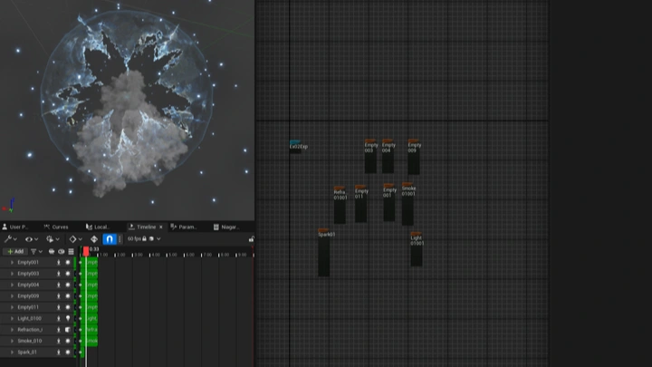
Task: Click the green Add button
Action: (14, 251)
